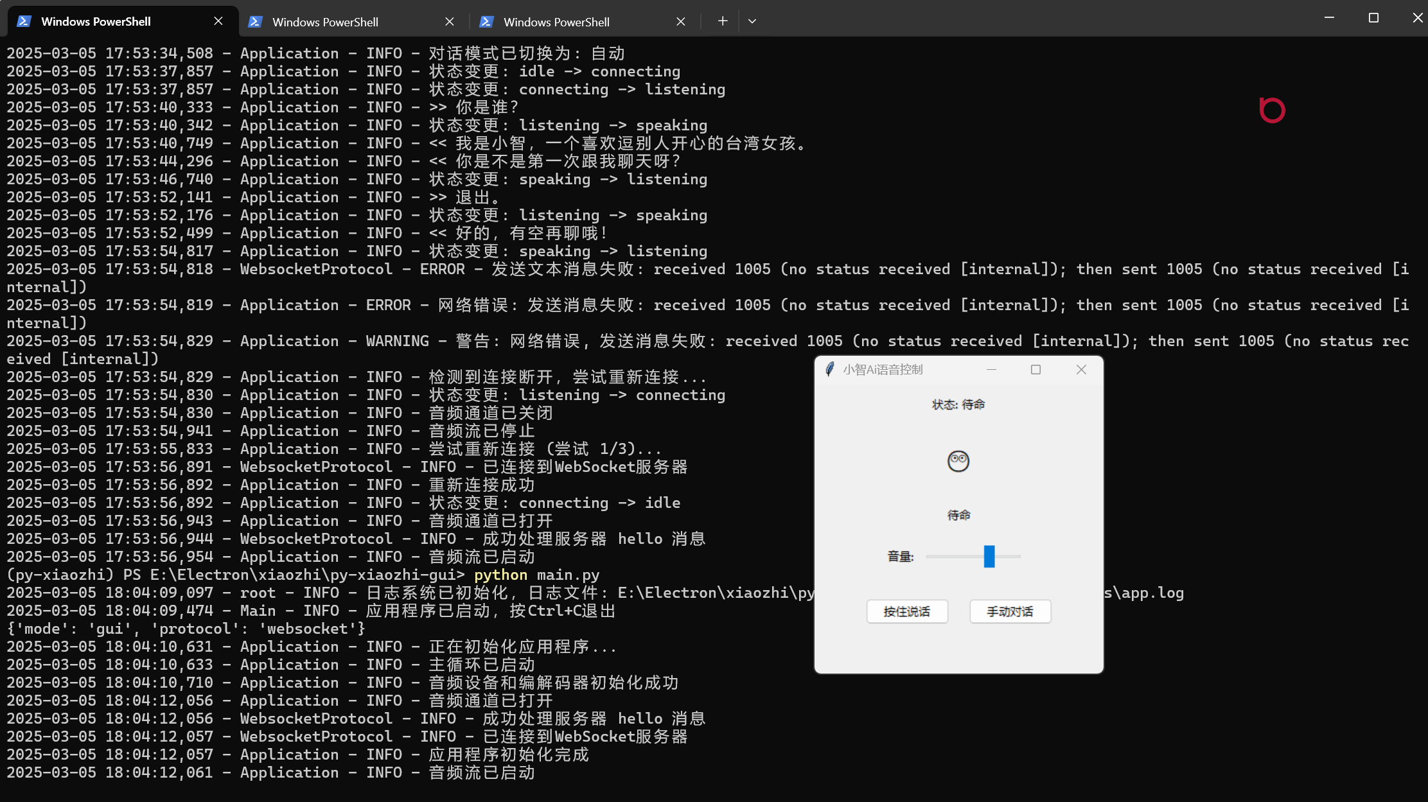Image resolution: width=1428 pixels, height=802 pixels.
Task: Open a new terminal tab with plus
Action: pos(723,21)
